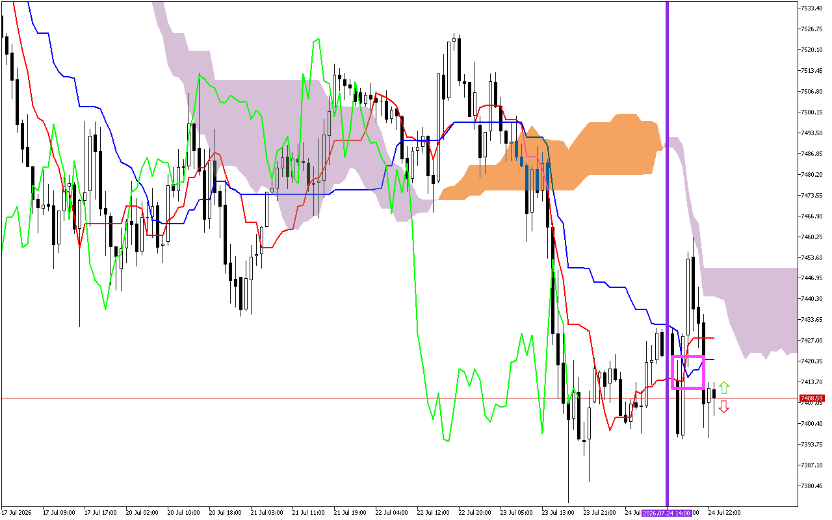Click the 23 Jul 21:00 time label
Screen dimensions: 832x520
(601, 513)
